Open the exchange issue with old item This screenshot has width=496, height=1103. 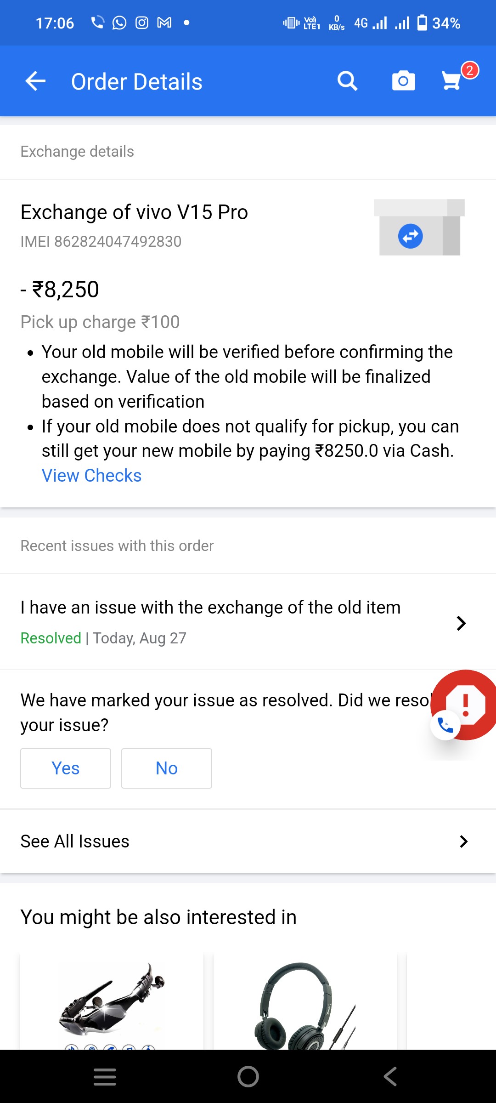(x=210, y=608)
